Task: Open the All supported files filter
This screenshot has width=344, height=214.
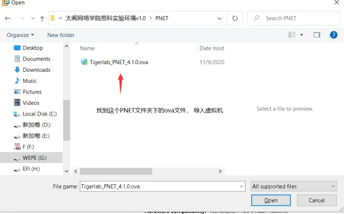Action: pyautogui.click(x=294, y=186)
